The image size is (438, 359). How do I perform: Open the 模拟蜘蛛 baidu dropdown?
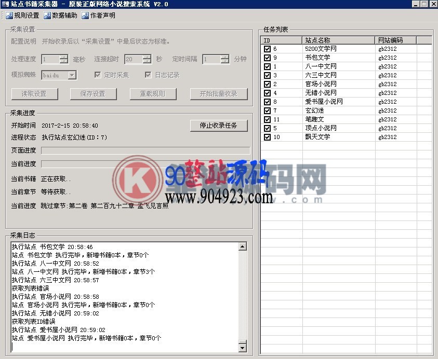pyautogui.click(x=72, y=75)
